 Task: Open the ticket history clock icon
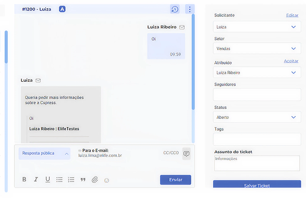point(175,9)
